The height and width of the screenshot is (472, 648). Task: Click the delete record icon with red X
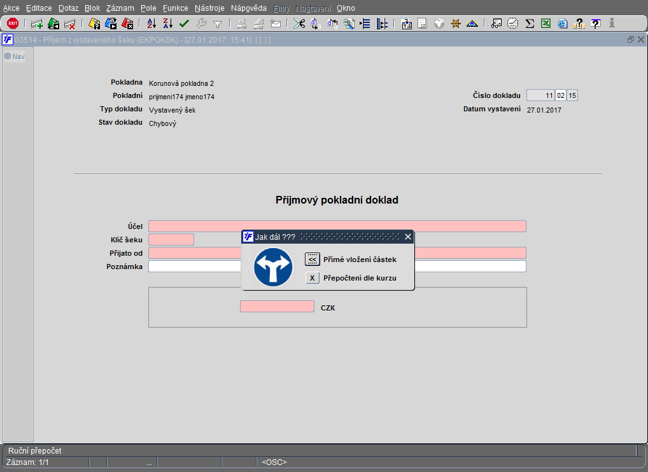point(69,24)
